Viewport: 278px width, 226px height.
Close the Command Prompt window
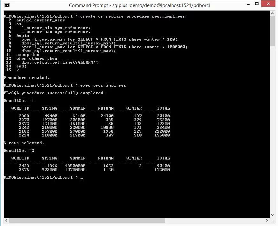268,4
